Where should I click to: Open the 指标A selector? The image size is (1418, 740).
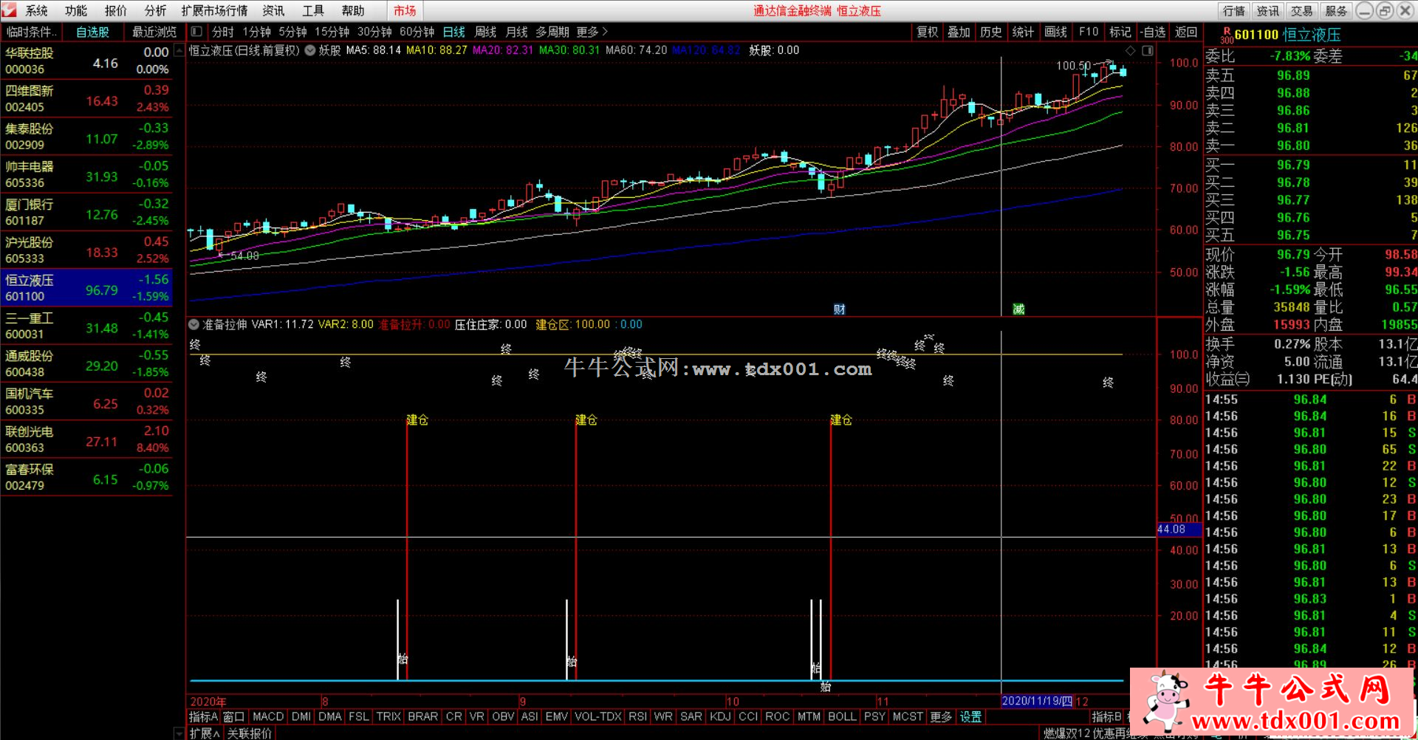point(203,716)
